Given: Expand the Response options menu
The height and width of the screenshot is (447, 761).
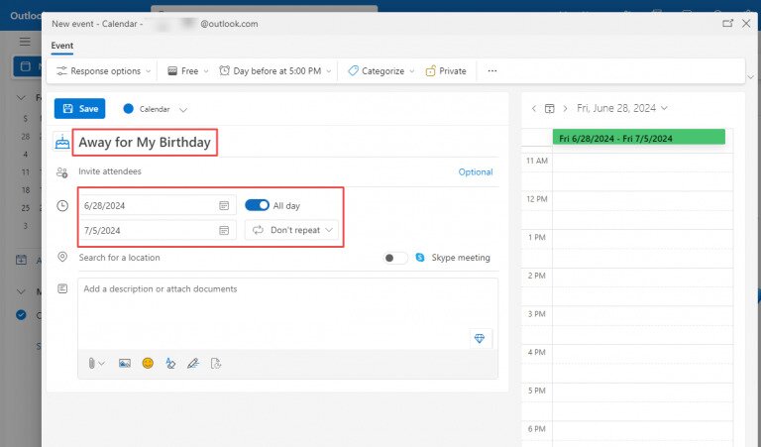Looking at the screenshot, I should [x=104, y=71].
